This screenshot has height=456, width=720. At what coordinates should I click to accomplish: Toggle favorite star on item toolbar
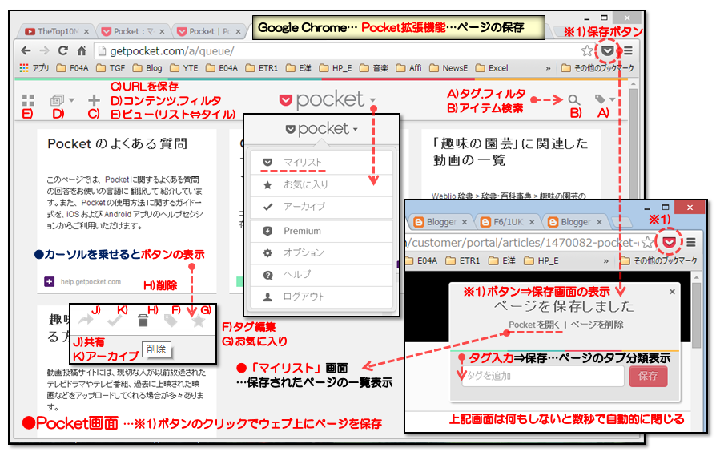199,321
